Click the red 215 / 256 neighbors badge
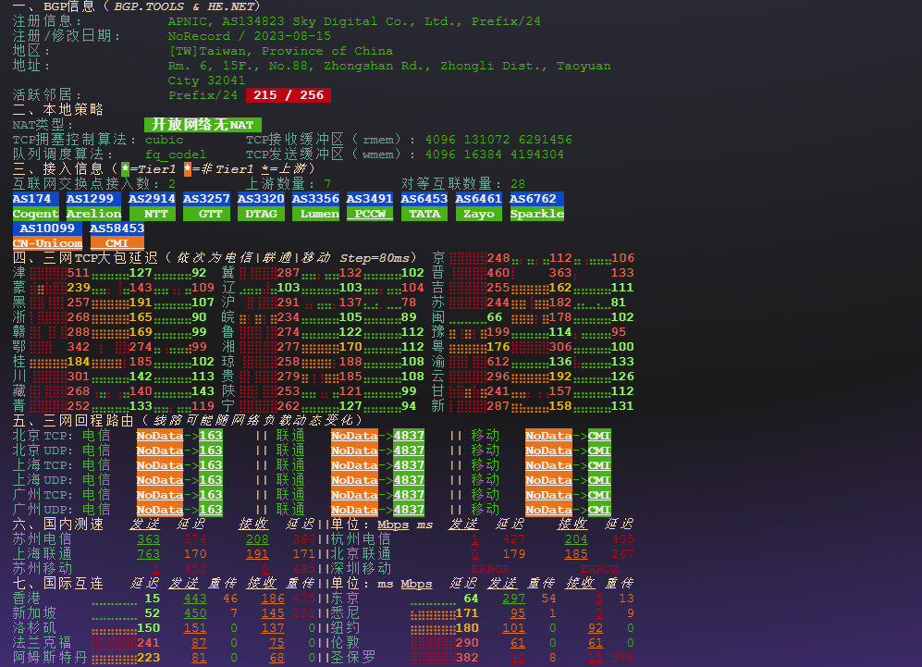922x667 pixels. [x=289, y=95]
